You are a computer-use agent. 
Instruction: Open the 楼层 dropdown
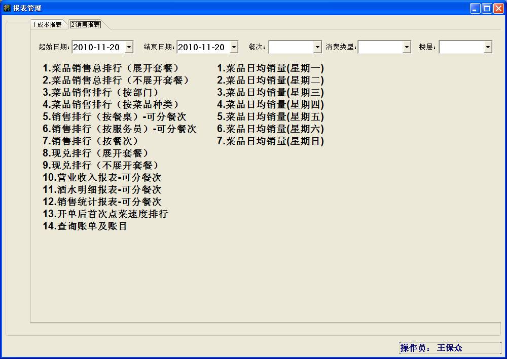[x=488, y=47]
